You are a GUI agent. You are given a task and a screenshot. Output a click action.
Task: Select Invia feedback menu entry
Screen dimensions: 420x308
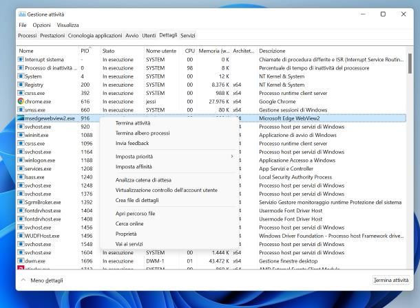132,143
